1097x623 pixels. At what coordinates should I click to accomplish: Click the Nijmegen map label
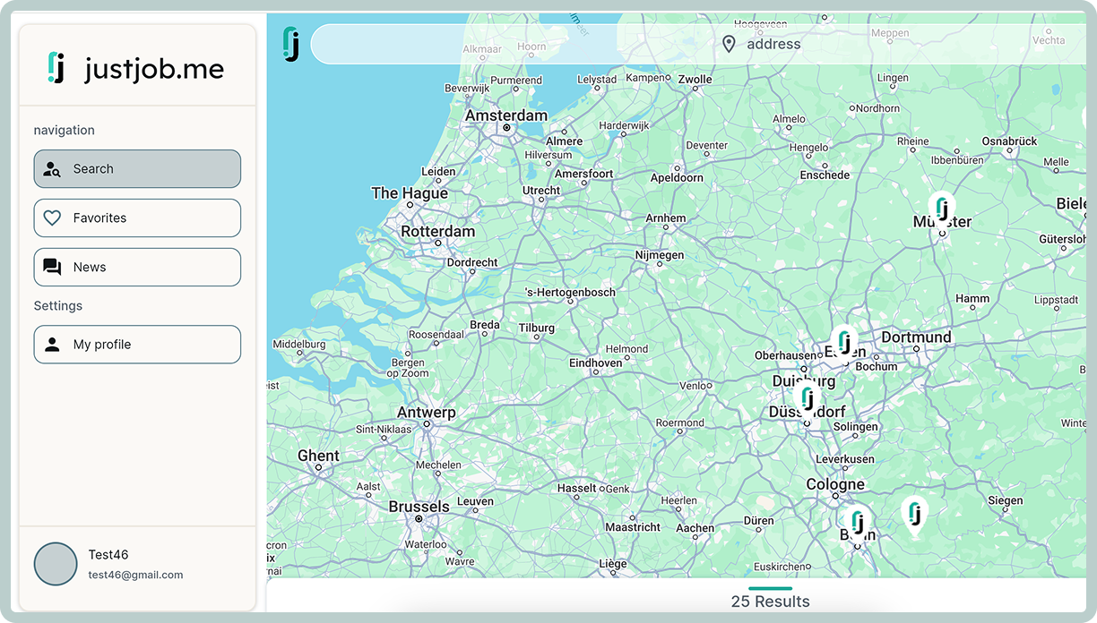tap(660, 255)
